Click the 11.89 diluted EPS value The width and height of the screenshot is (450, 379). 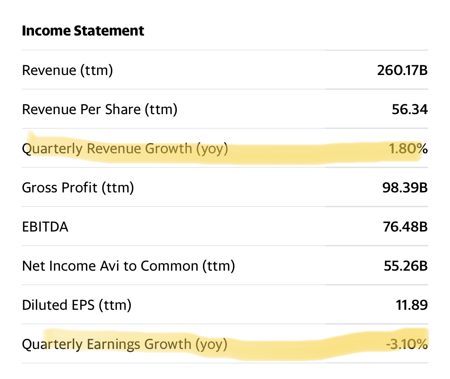pyautogui.click(x=412, y=305)
